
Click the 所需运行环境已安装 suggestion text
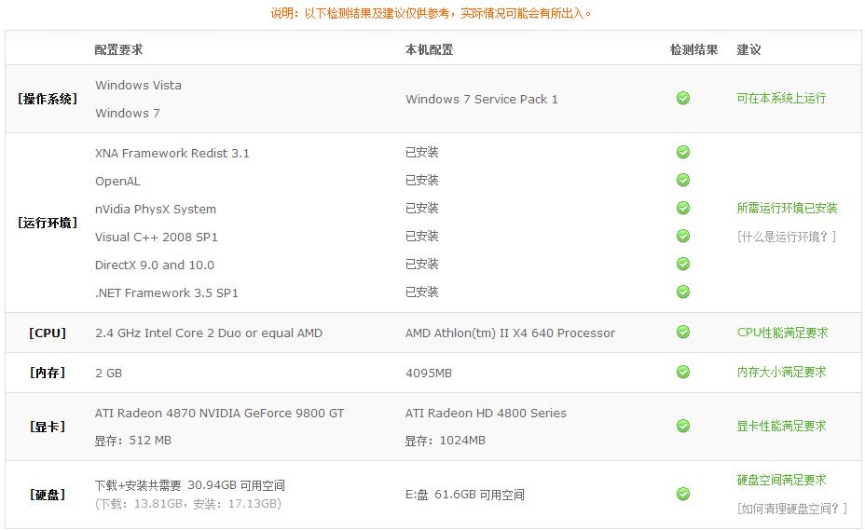pos(788,208)
